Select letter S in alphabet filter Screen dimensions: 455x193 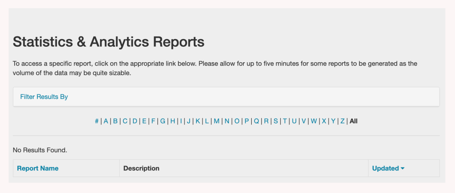point(276,121)
